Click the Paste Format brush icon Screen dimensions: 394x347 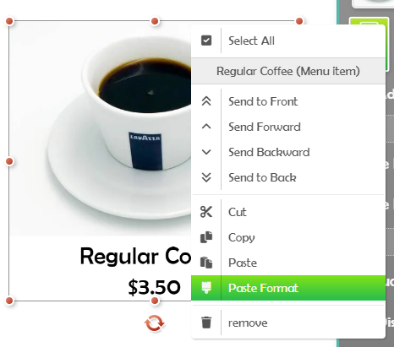206,288
